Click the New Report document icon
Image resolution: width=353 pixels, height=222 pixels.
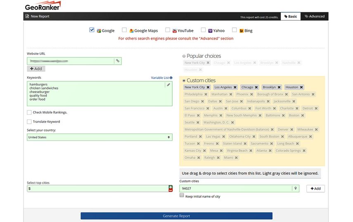pyautogui.click(x=27, y=16)
